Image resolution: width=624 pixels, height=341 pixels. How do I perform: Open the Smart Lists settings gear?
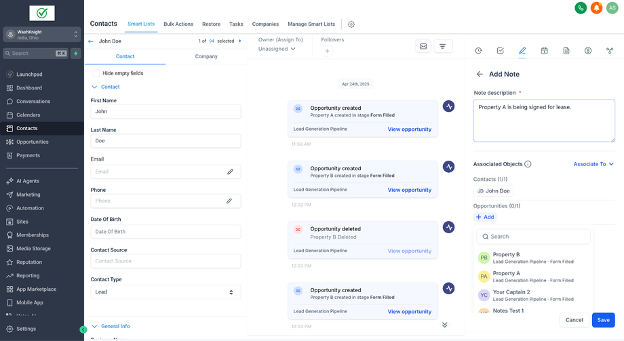(x=351, y=24)
